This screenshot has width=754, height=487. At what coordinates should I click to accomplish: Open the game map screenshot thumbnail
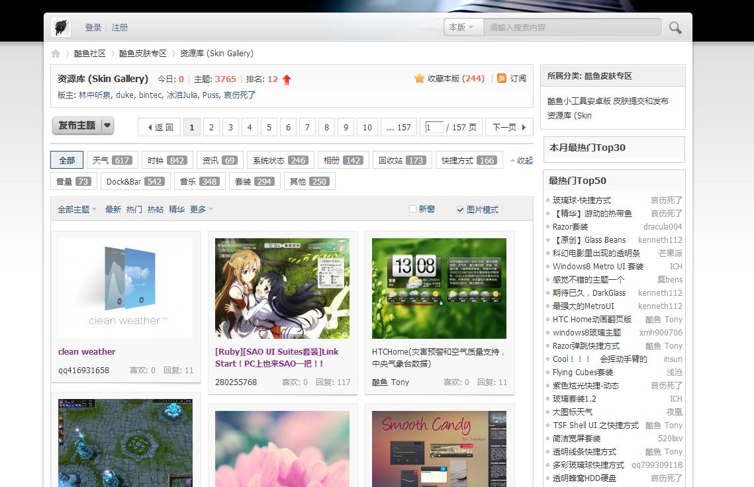[x=126, y=443]
